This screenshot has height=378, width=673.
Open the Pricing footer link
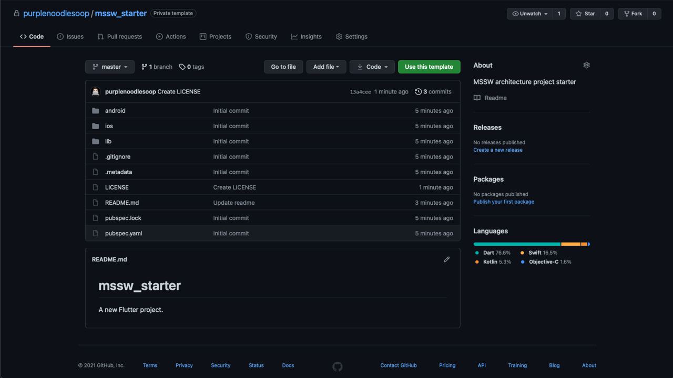point(447,365)
